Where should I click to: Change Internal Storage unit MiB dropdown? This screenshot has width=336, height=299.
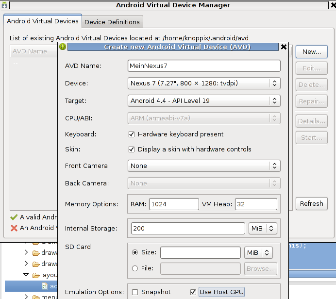click(263, 228)
